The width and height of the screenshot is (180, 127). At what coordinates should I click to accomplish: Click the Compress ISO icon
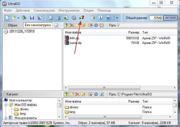tap(59, 18)
